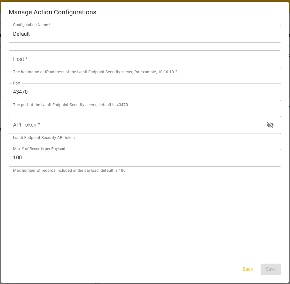Save the action configuration
This screenshot has width=290, height=284.
(x=270, y=269)
